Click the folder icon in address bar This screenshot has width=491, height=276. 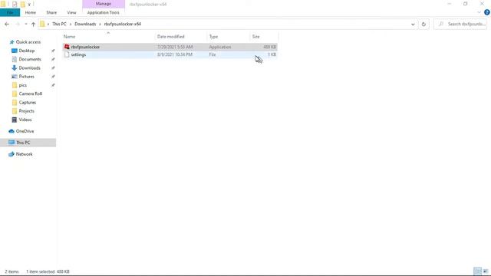42,24
